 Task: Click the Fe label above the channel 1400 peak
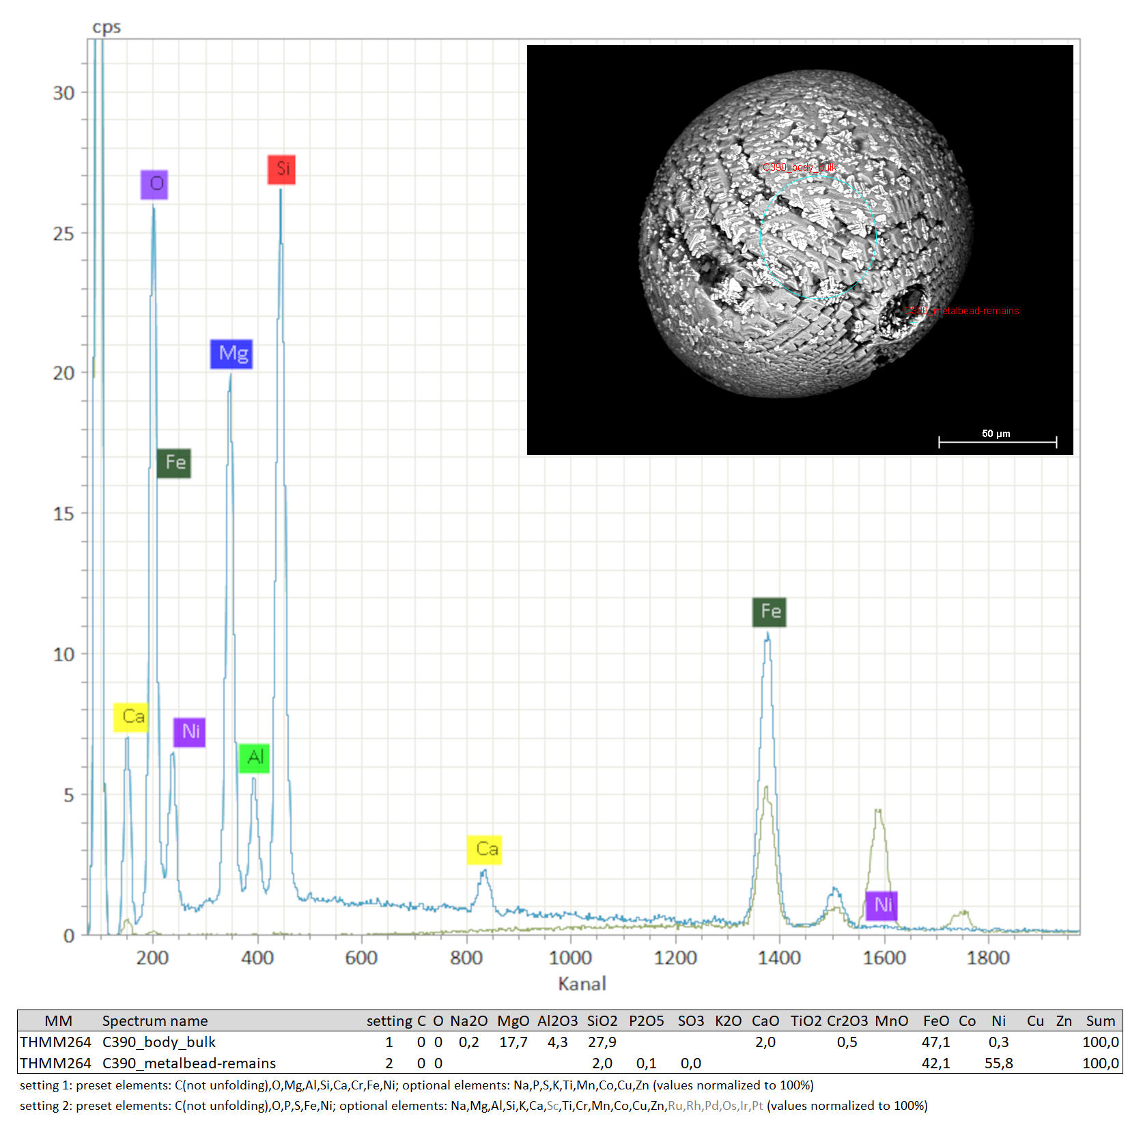(770, 611)
